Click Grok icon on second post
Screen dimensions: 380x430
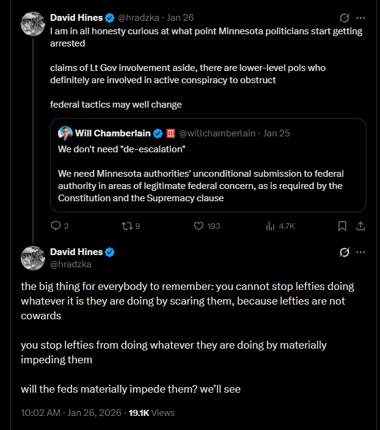pos(344,252)
